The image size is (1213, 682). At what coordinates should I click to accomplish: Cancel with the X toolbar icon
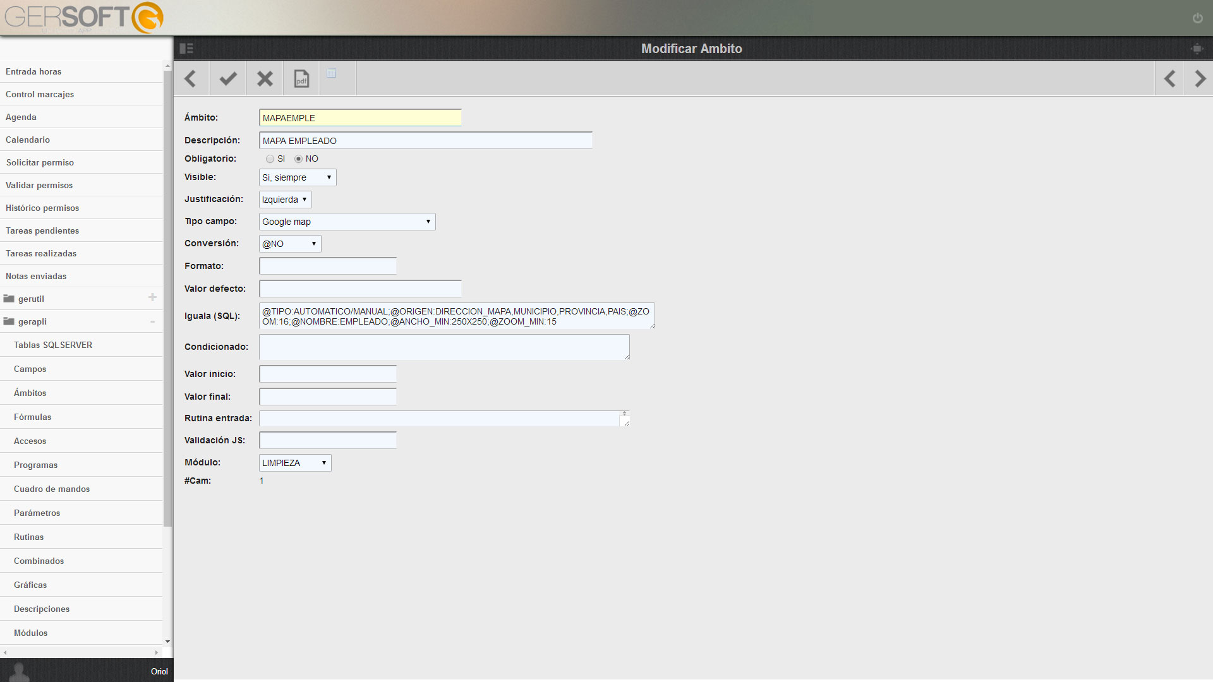[x=265, y=79]
